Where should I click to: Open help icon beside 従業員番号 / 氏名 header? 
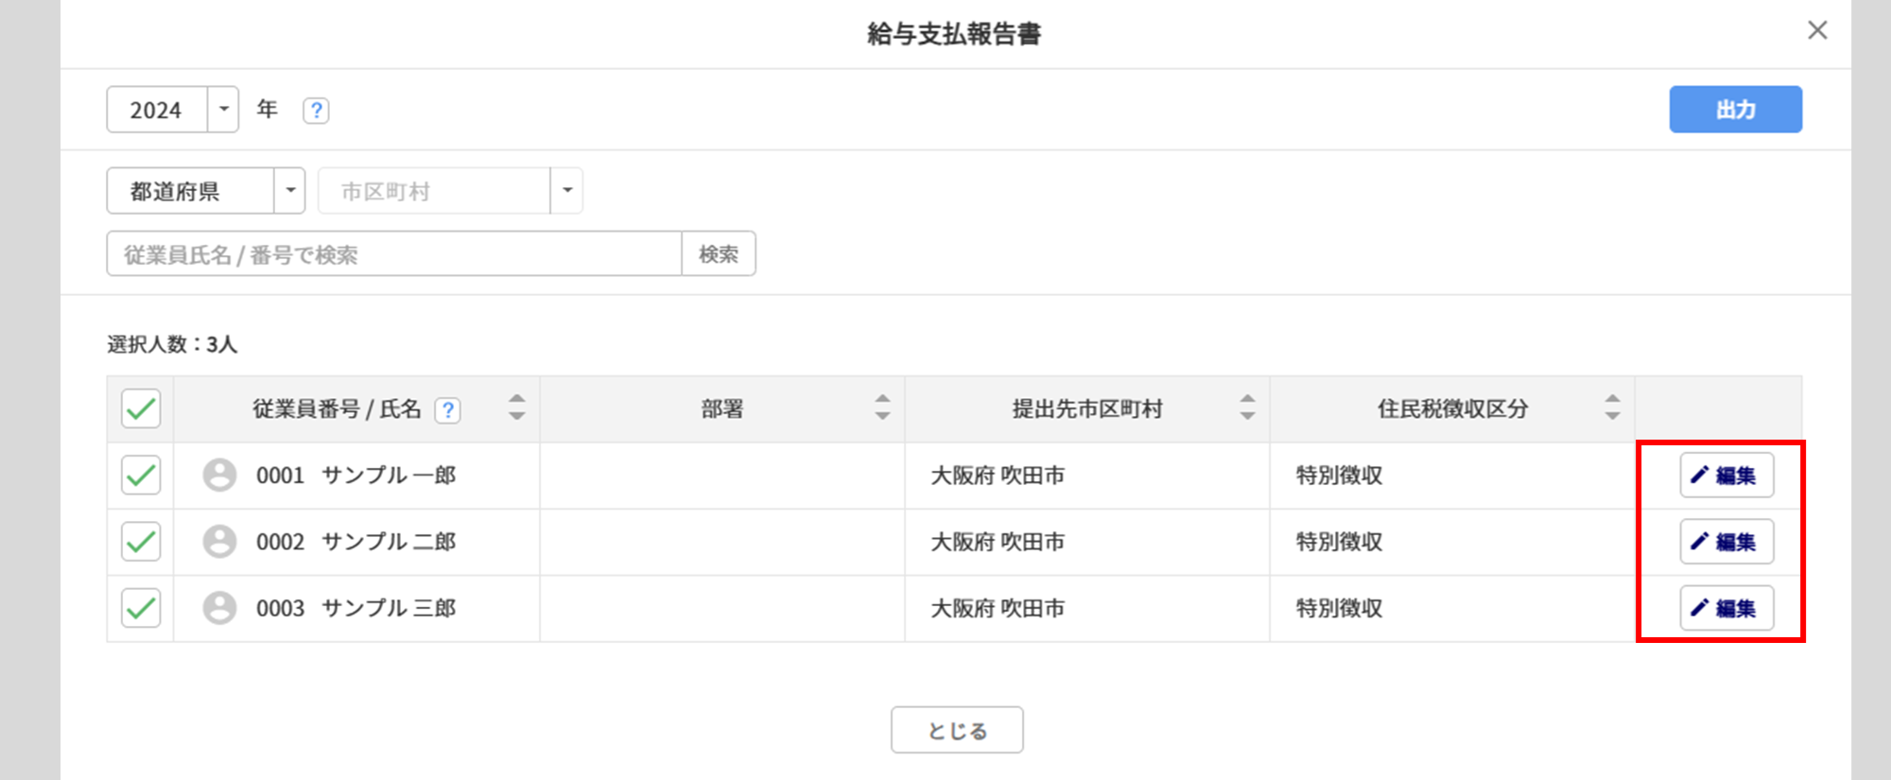447,410
